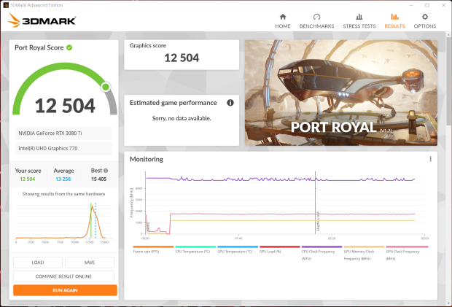Toggle GPU Temperature legend swatch

coord(238,246)
